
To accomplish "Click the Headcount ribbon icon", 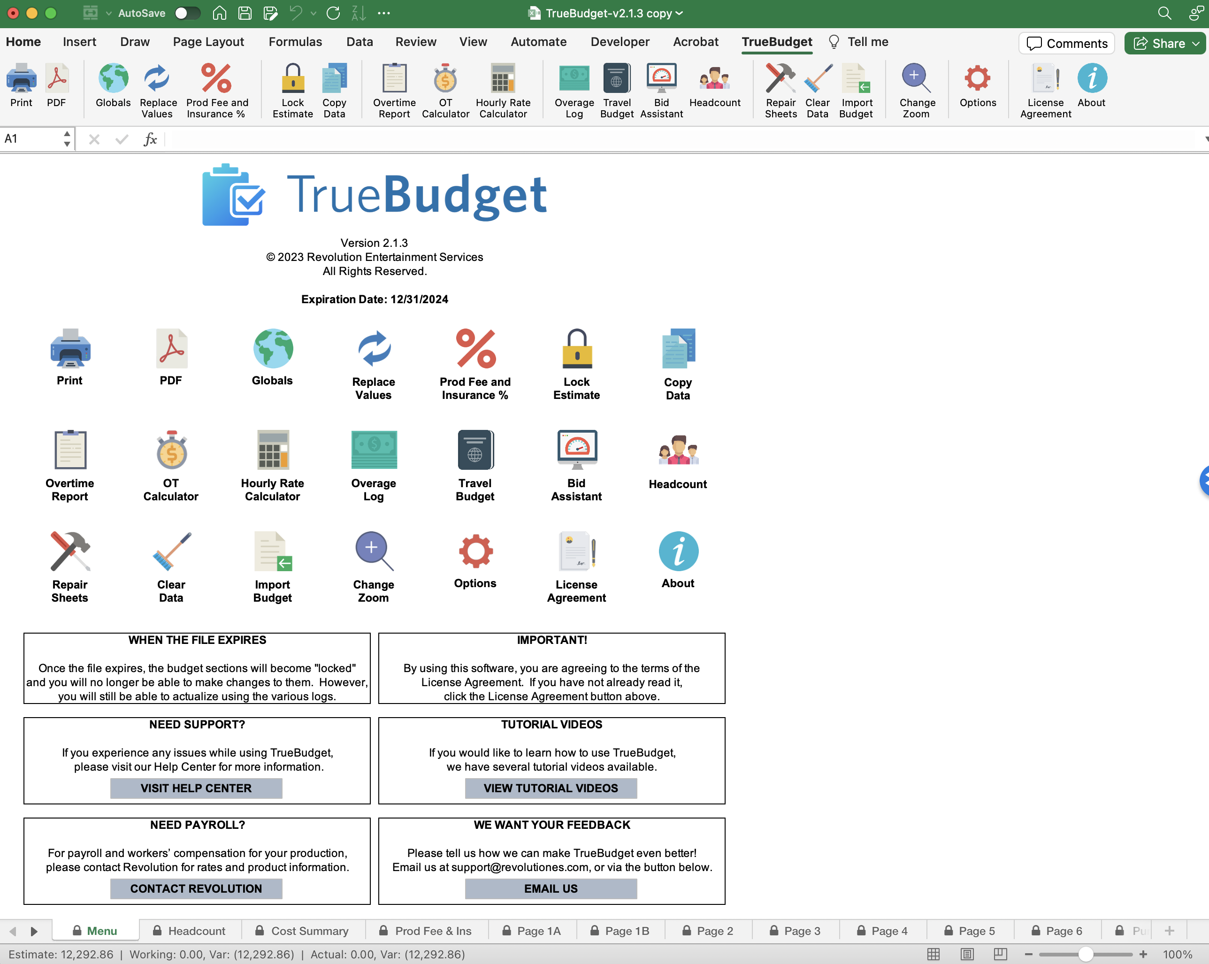I will click(715, 85).
